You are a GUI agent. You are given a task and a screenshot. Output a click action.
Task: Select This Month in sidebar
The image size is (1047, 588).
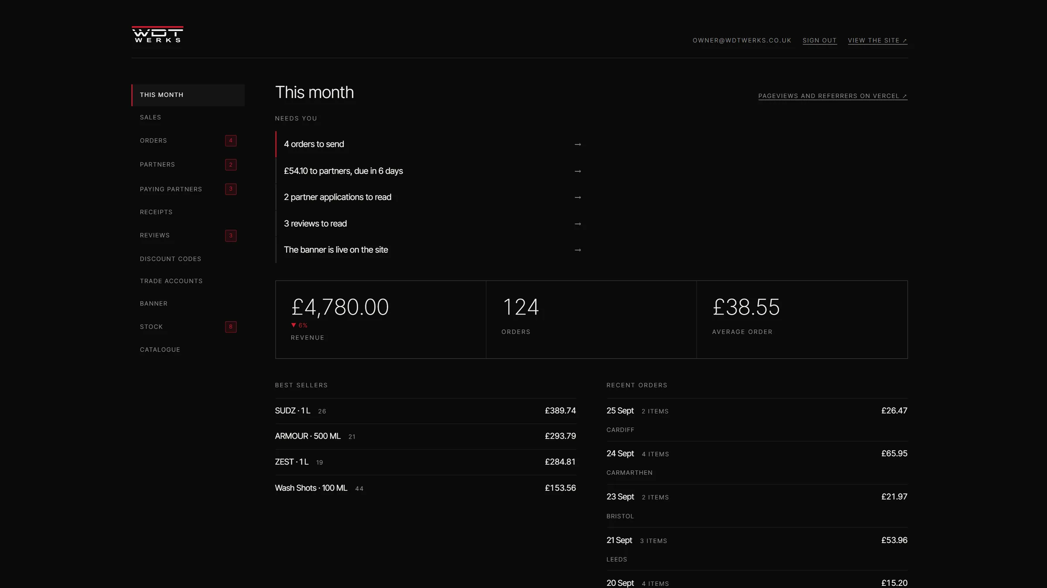tap(188, 95)
